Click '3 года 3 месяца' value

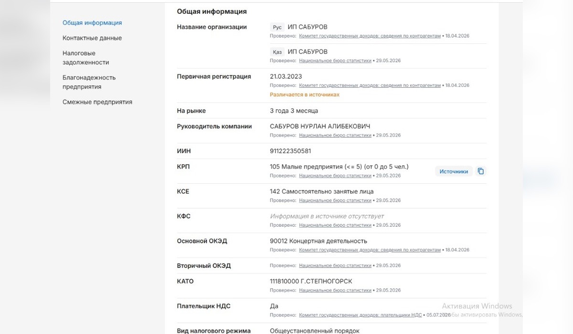(x=294, y=111)
